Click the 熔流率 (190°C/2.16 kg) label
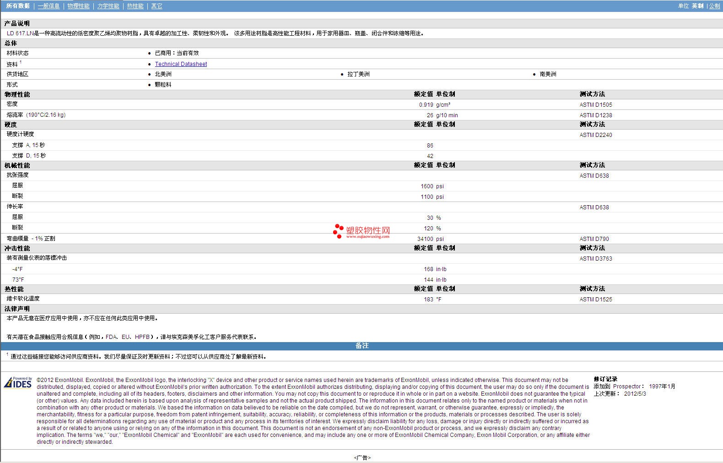The width and height of the screenshot is (723, 463). [x=36, y=115]
